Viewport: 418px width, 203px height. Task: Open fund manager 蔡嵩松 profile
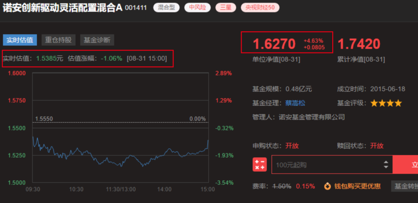296,103
